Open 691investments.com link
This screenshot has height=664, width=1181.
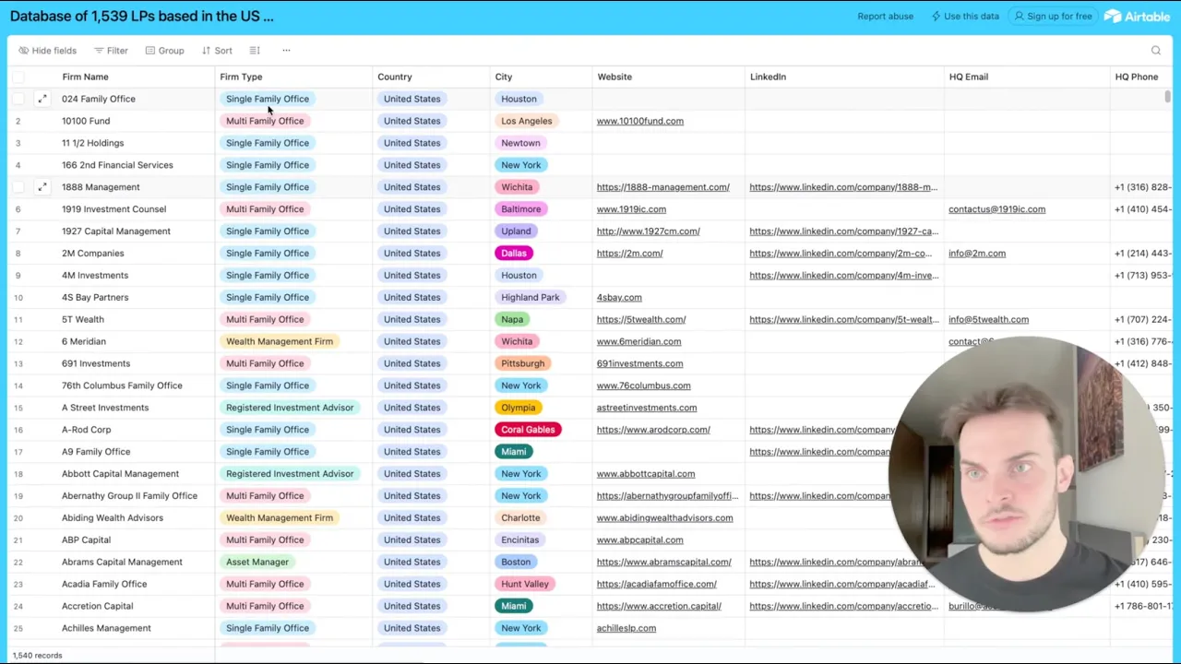point(639,364)
